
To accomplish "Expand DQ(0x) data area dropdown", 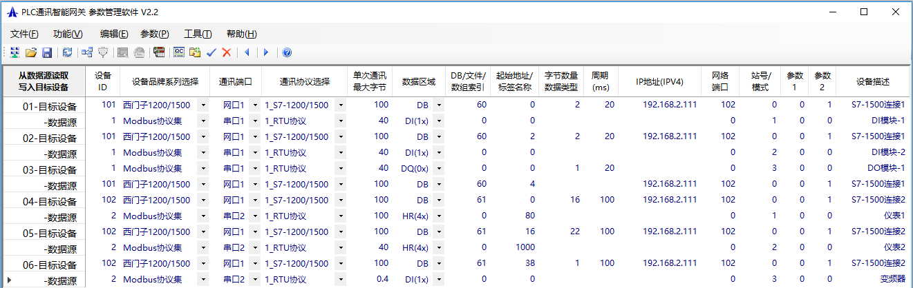I will (x=440, y=169).
